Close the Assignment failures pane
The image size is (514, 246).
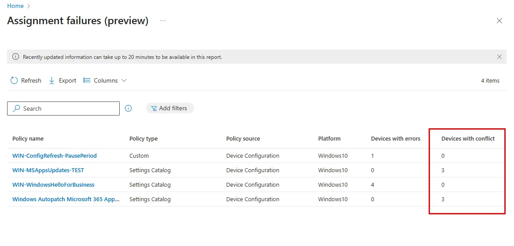499,21
